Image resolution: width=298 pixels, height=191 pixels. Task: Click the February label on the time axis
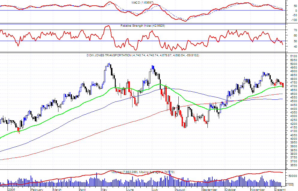[x=37, y=190]
